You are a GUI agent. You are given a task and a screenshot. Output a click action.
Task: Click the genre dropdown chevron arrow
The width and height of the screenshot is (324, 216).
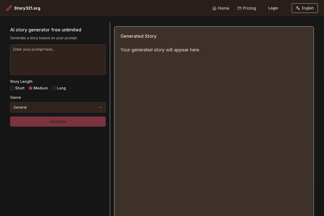(x=100, y=107)
